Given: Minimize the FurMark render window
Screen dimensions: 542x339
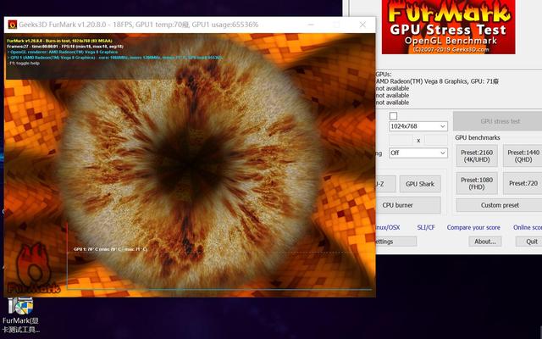Looking at the screenshot, I should (311, 25).
